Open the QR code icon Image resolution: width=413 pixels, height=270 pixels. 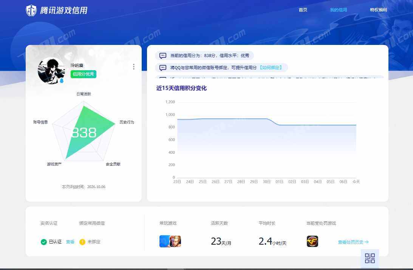pyautogui.click(x=370, y=258)
